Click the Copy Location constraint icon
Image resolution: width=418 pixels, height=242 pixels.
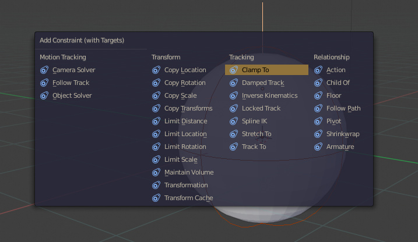pyautogui.click(x=156, y=70)
